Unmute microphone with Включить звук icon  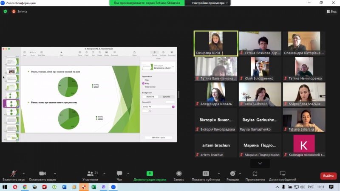pos(14,174)
